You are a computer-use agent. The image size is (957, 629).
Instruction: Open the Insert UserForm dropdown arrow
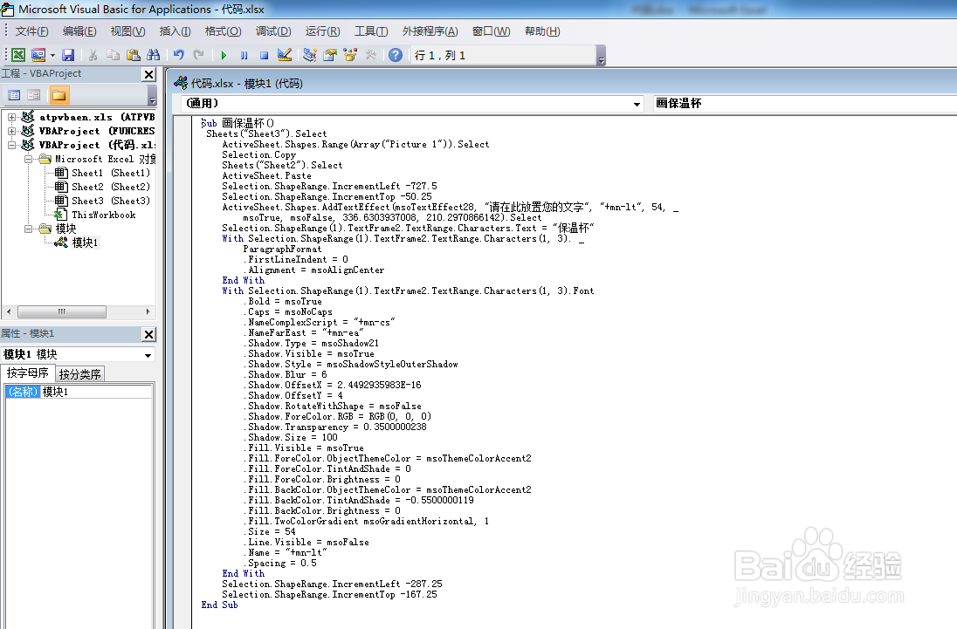click(x=52, y=56)
